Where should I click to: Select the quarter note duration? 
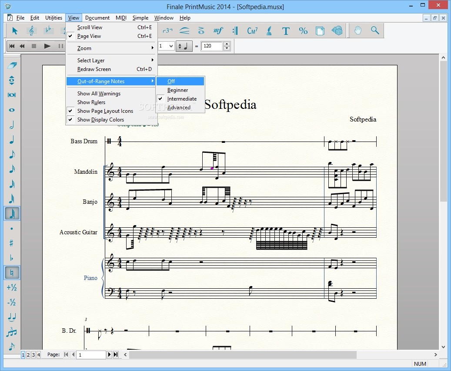coord(11,140)
